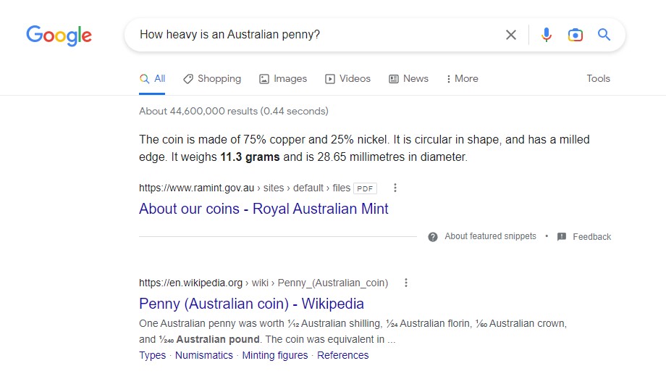Click the blue magnifying glass search button

(604, 35)
